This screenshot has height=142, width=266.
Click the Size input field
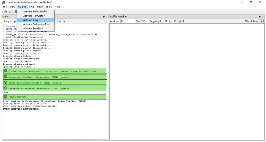pyautogui.click(x=145, y=21)
